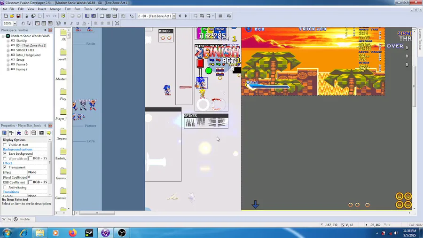This screenshot has width=423, height=238.
Task: Click the Cut scissors icon
Action: [x=27, y=16]
